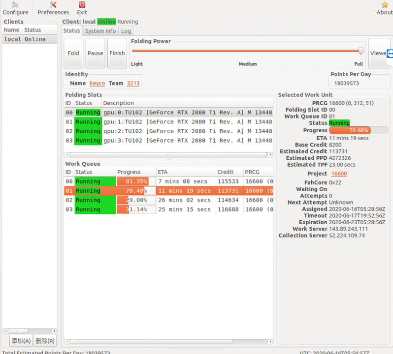Click the Light end of Folding Power slider

pyautogui.click(x=136, y=64)
